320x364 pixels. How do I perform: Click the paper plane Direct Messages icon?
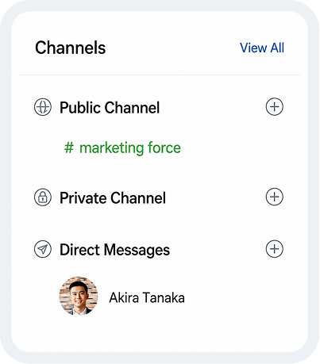[43, 249]
